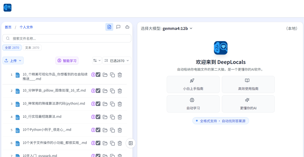
Task: Uncheck the 10个关于文件操作的小功能 file checkbox
Action: 98,143
